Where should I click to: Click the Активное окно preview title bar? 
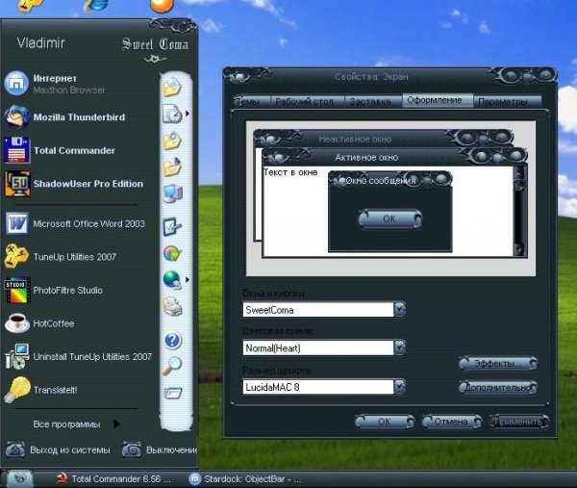393,157
